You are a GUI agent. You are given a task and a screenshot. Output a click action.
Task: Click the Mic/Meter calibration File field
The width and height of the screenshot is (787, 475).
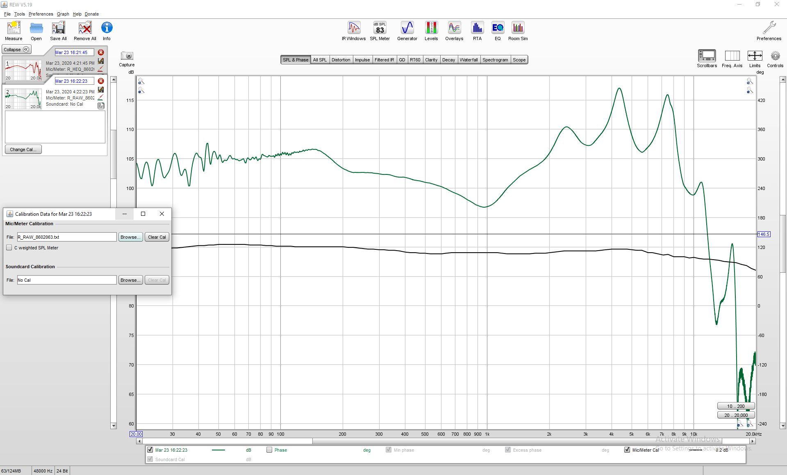point(67,237)
